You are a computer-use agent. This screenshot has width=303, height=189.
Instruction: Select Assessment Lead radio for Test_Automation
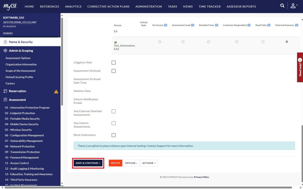pos(183,42)
